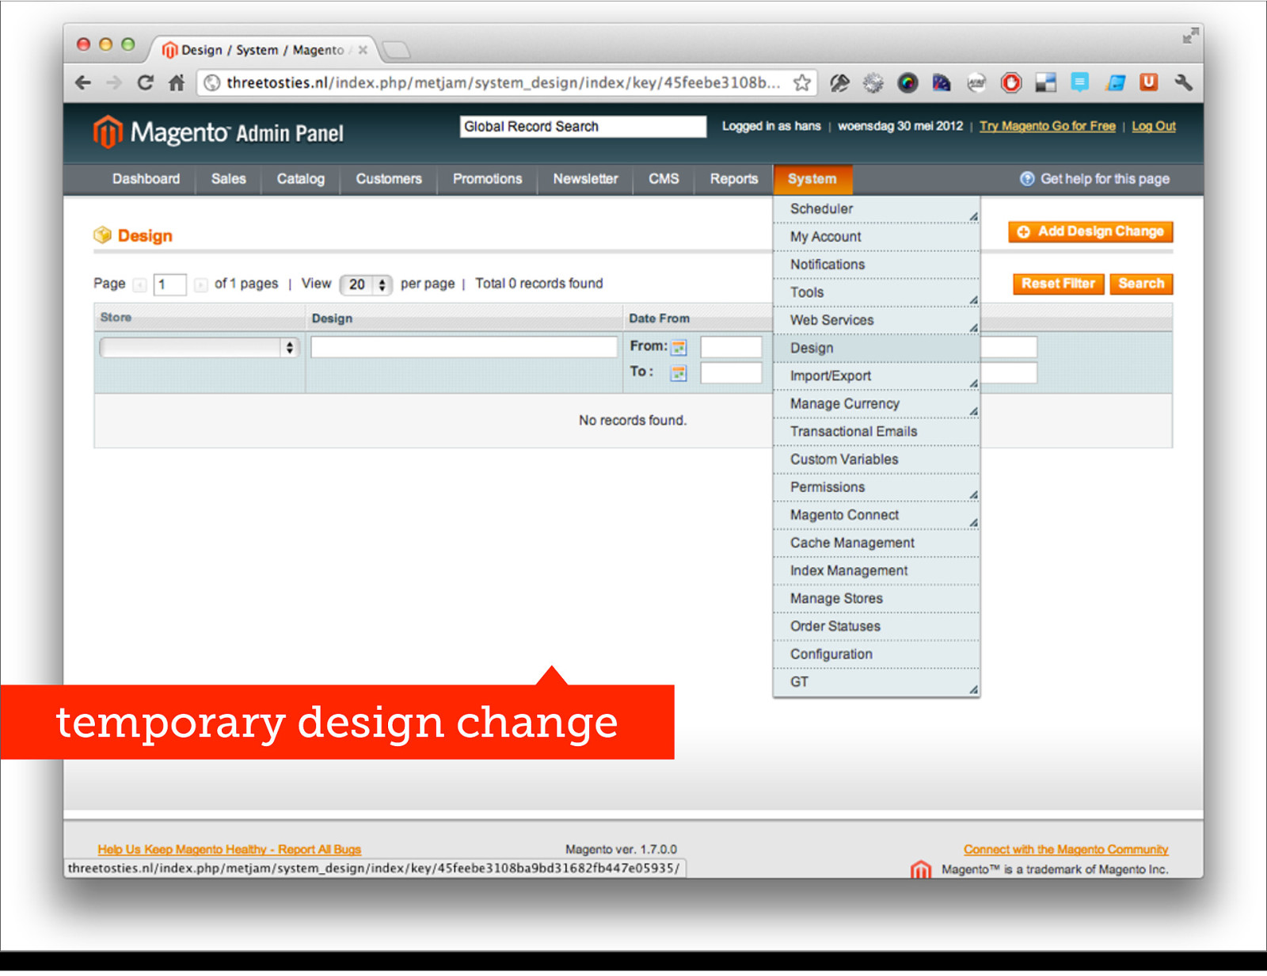The image size is (1267, 976).
Task: Select Cache Management menu entry
Action: pos(877,543)
